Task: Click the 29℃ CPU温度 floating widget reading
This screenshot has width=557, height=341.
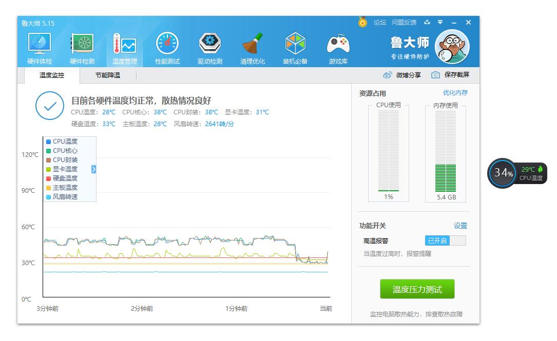Action: point(531,173)
